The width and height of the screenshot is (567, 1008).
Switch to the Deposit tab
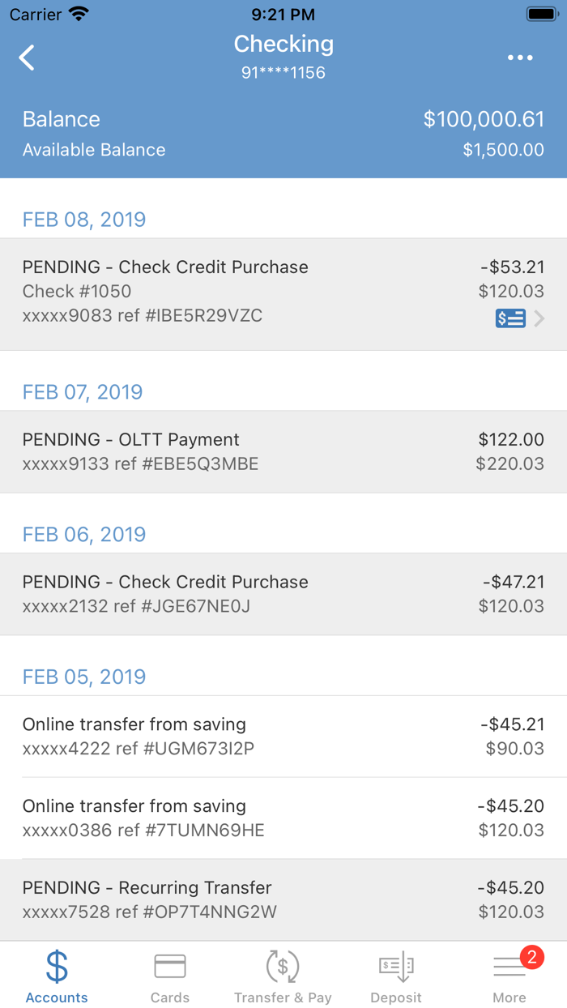tap(396, 975)
